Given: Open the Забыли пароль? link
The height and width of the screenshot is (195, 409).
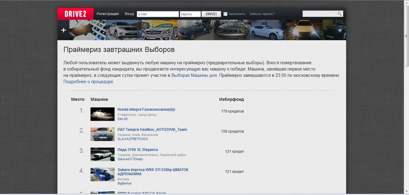Looking at the screenshot, I should (x=262, y=14).
